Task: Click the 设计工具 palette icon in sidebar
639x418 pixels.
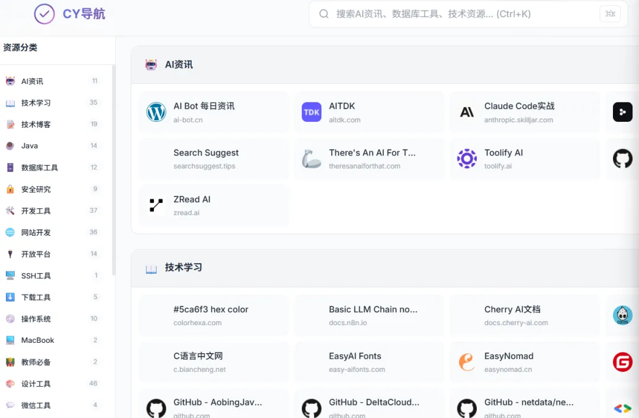Action: click(x=10, y=383)
